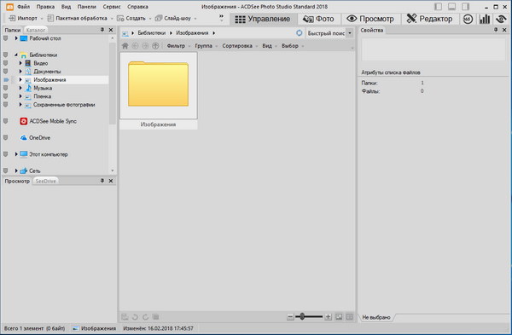Click the ACDSee application logo icon
The height and width of the screenshot is (335, 512).
(x=9, y=7)
